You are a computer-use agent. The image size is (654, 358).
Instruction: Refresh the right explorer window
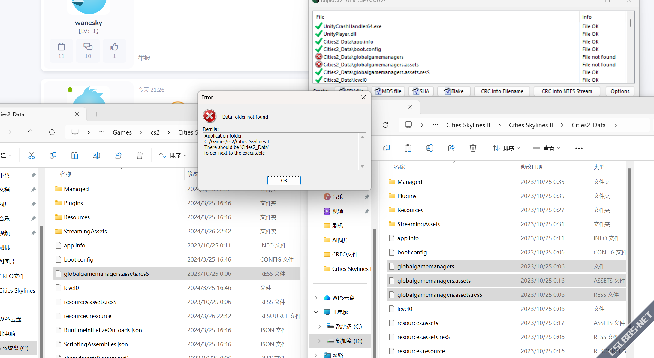point(385,125)
